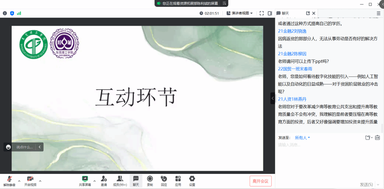Open the announcement (公告) icon in chat
Image resolution: width=384 pixels, height=189 pixels.
[x=377, y=138]
